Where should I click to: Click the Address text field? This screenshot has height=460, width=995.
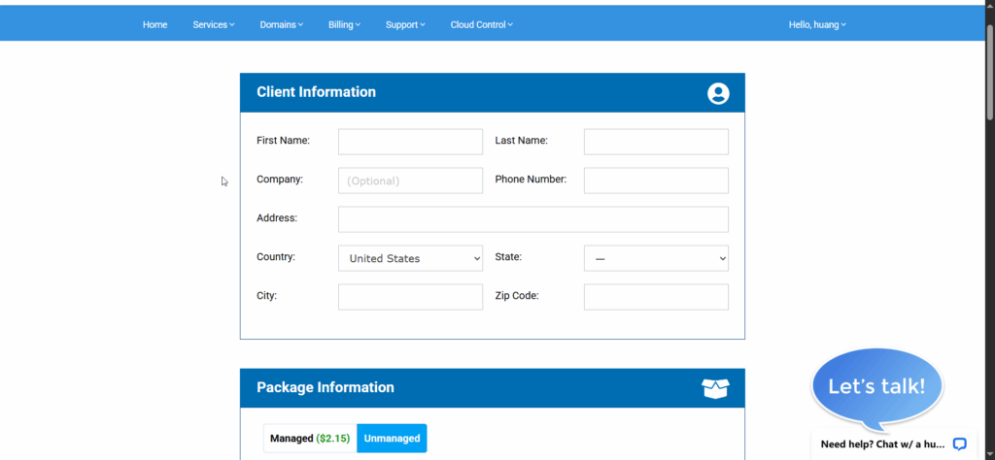[532, 219]
